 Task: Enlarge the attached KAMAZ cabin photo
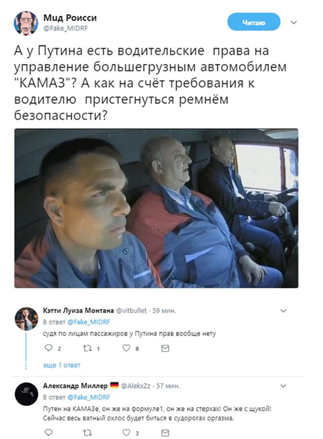coord(156,208)
